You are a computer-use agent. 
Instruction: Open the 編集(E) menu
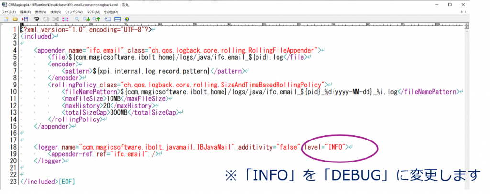click(25, 11)
